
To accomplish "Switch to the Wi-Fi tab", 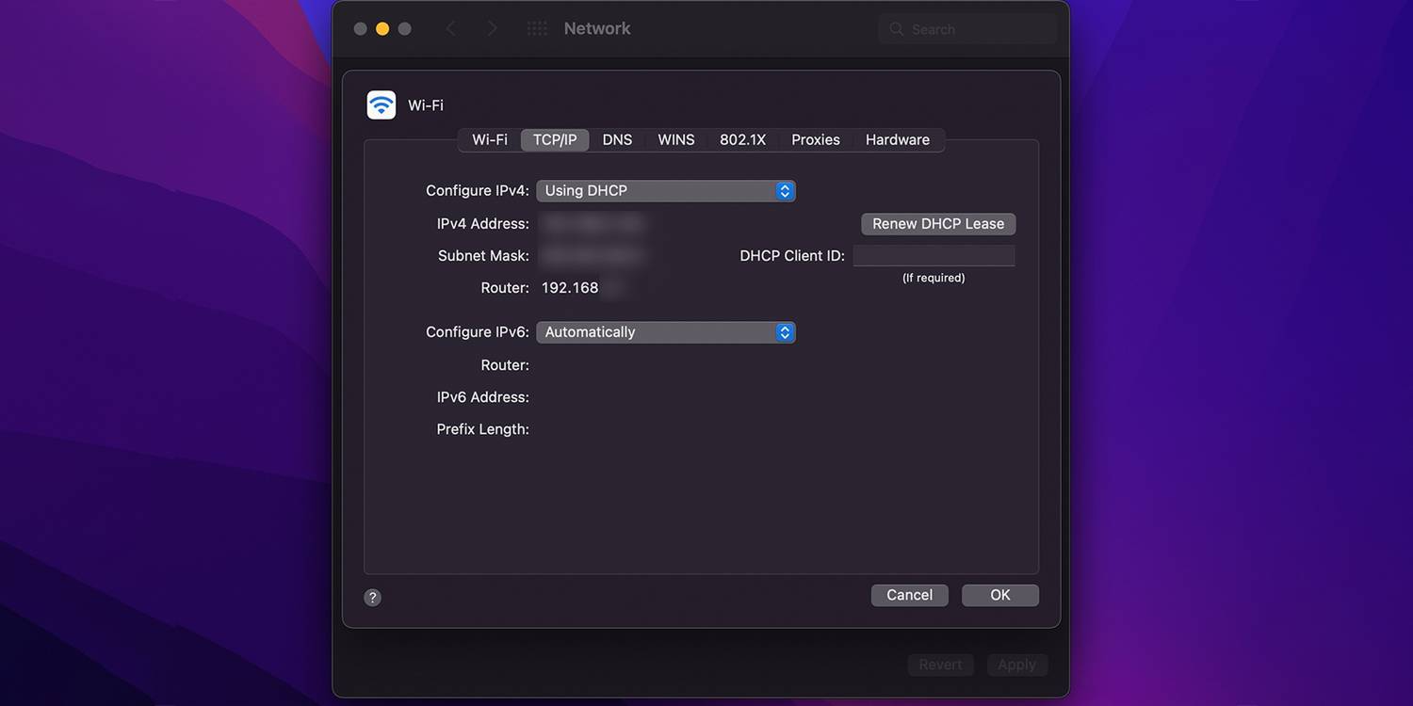I will (x=490, y=139).
